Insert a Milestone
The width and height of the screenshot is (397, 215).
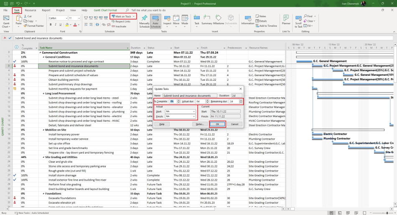(218, 20)
